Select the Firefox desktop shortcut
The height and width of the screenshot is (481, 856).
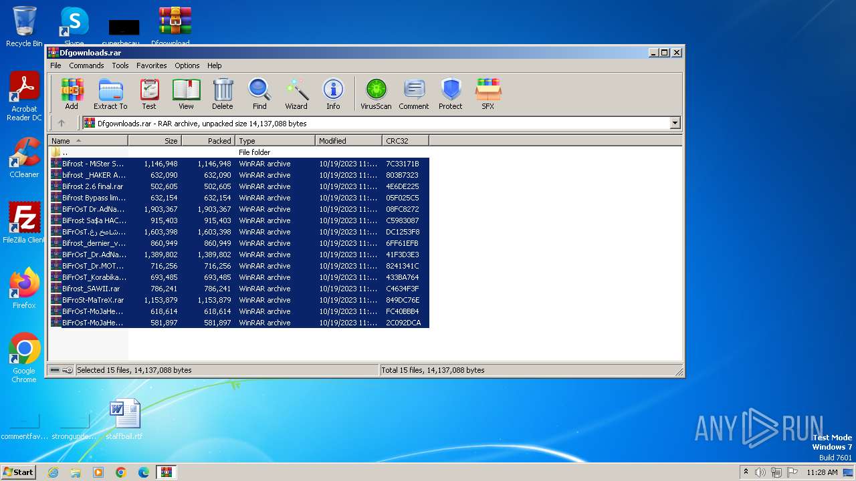(24, 289)
